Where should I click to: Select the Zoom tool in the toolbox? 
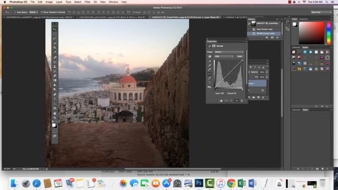point(55,118)
